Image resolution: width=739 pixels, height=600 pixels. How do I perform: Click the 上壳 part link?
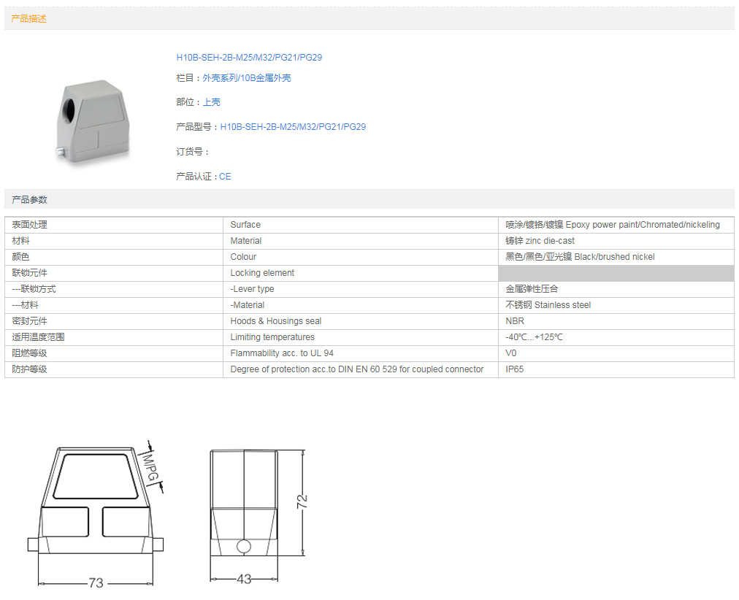pyautogui.click(x=211, y=102)
